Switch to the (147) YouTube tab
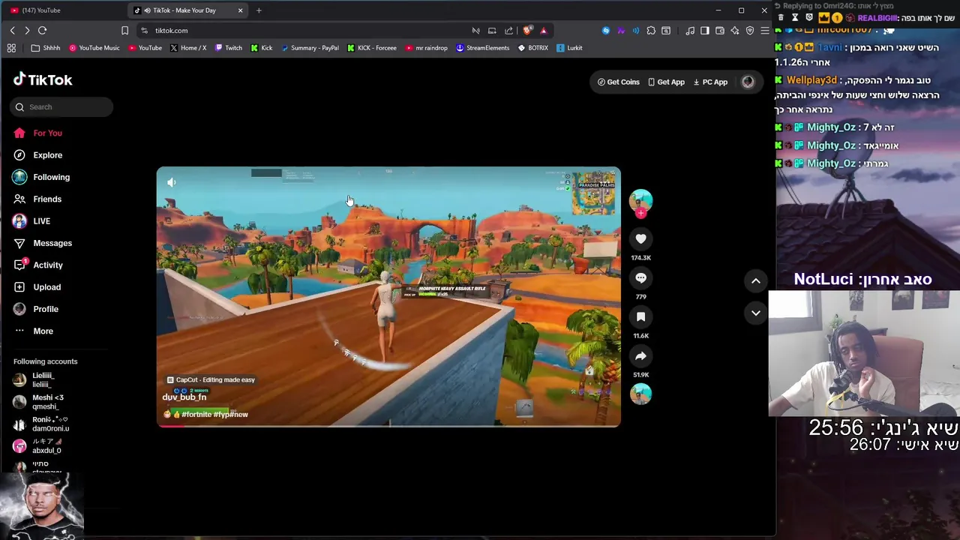Screen dimensions: 960x540 pyautogui.click(x=64, y=10)
